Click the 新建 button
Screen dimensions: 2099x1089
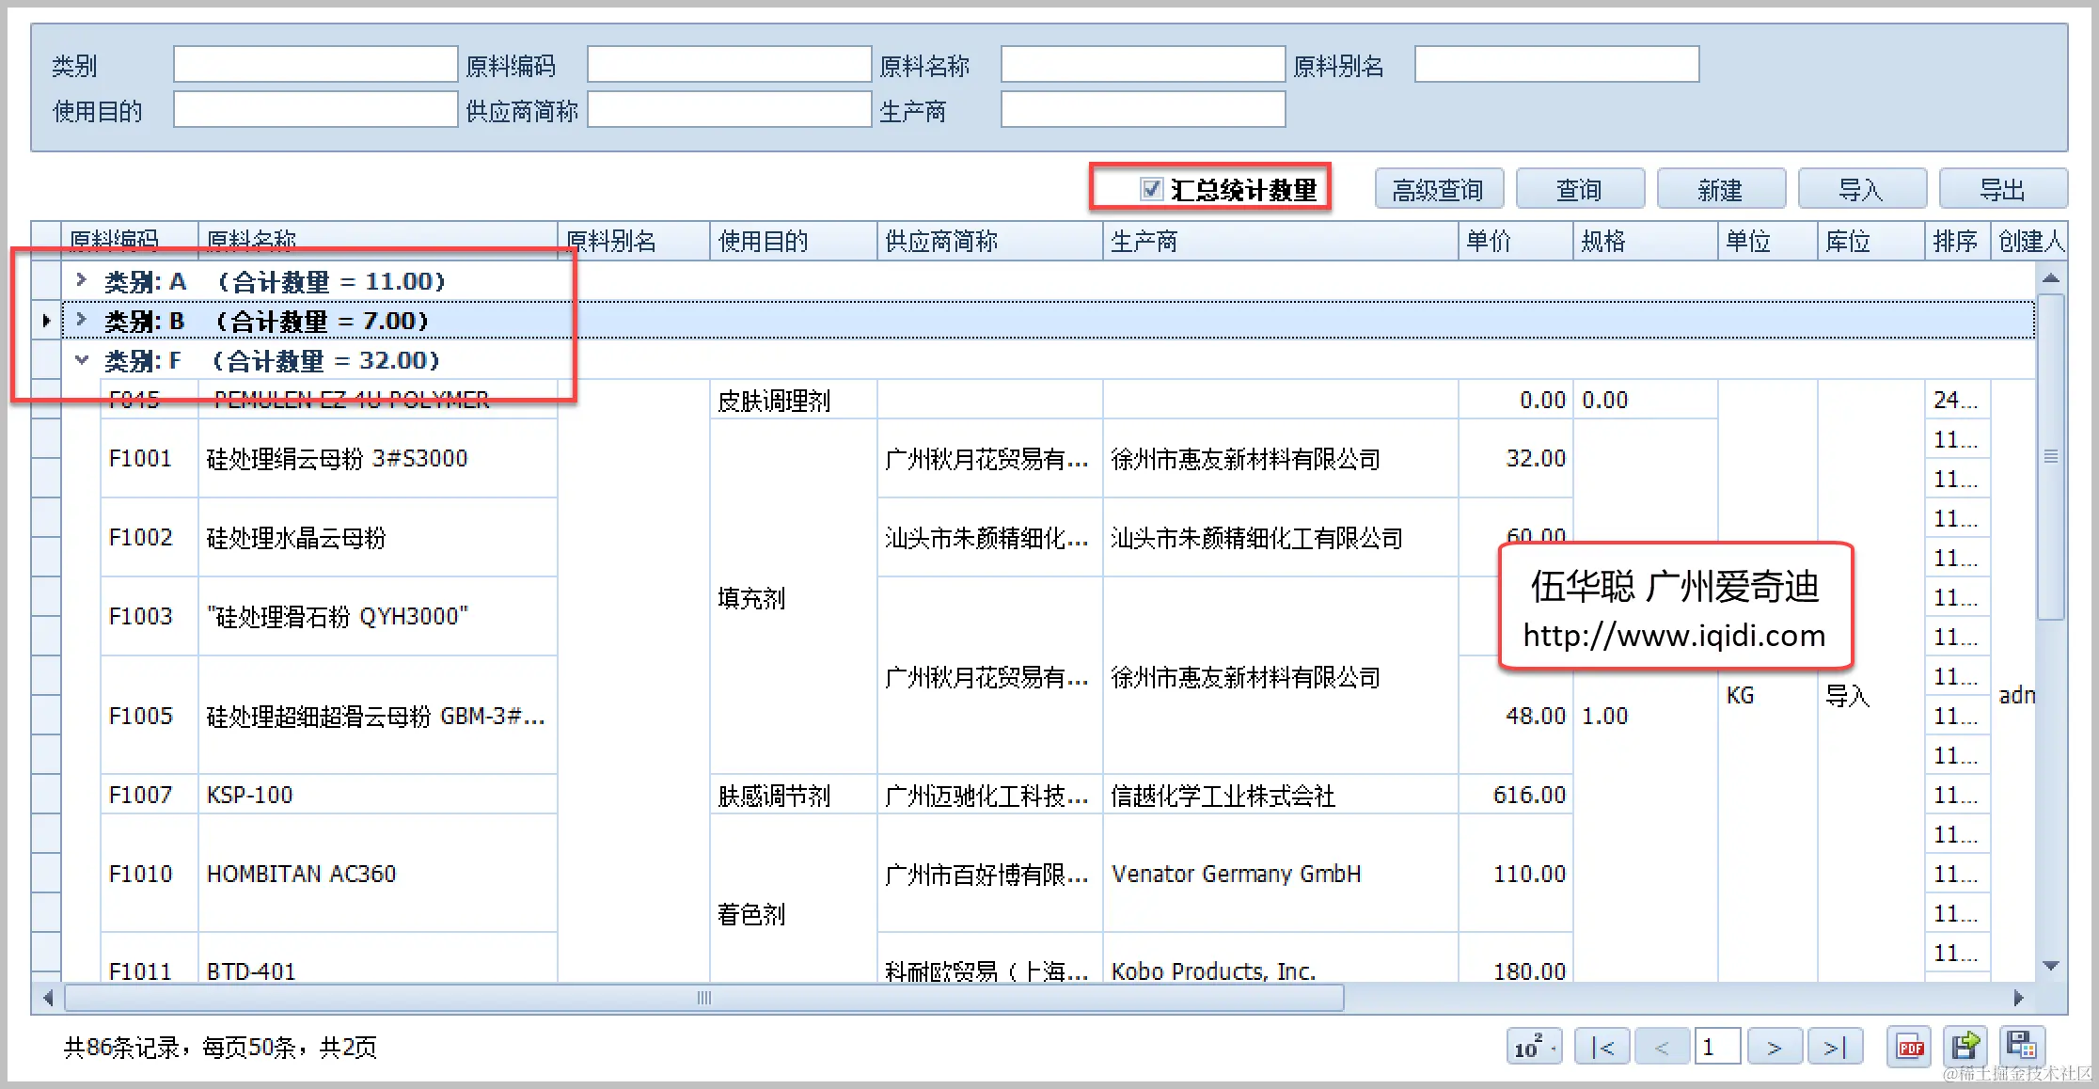[x=1720, y=190]
